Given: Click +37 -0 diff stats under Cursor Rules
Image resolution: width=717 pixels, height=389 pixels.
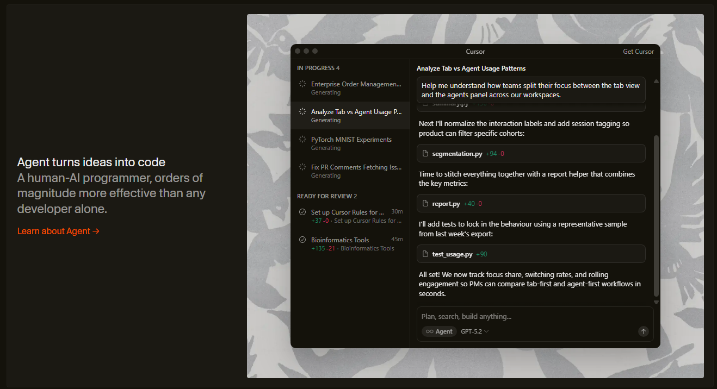Looking at the screenshot, I should coord(320,221).
